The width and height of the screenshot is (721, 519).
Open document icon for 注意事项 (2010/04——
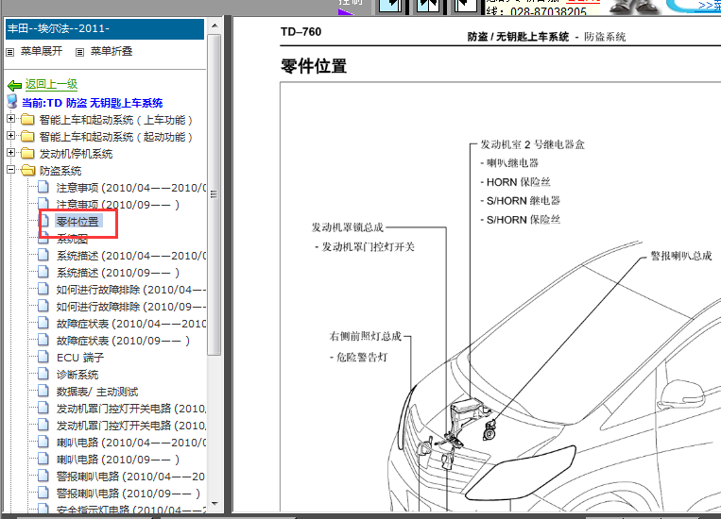[43, 187]
